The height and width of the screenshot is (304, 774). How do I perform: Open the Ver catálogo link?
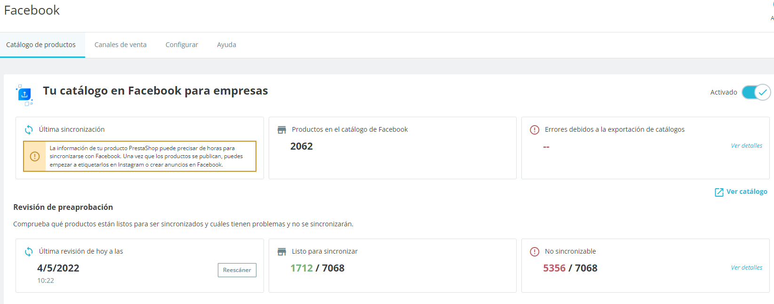746,192
